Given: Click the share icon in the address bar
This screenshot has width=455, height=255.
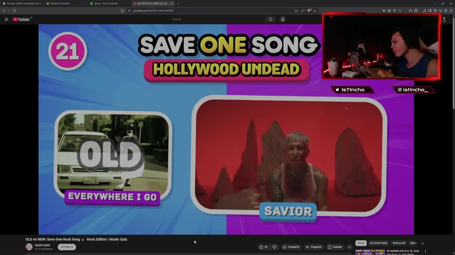Looking at the screenshot, I should click(x=303, y=11).
